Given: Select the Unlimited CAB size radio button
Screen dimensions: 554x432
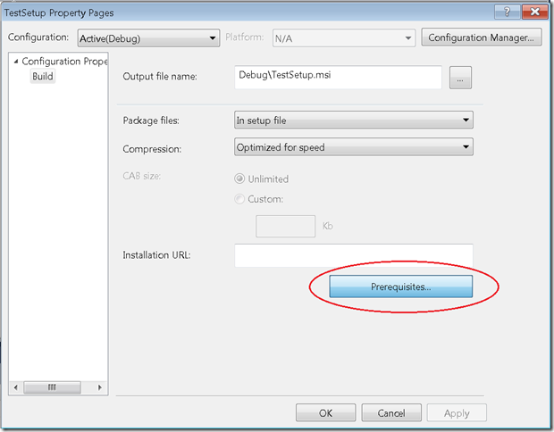Looking at the screenshot, I should (x=239, y=179).
